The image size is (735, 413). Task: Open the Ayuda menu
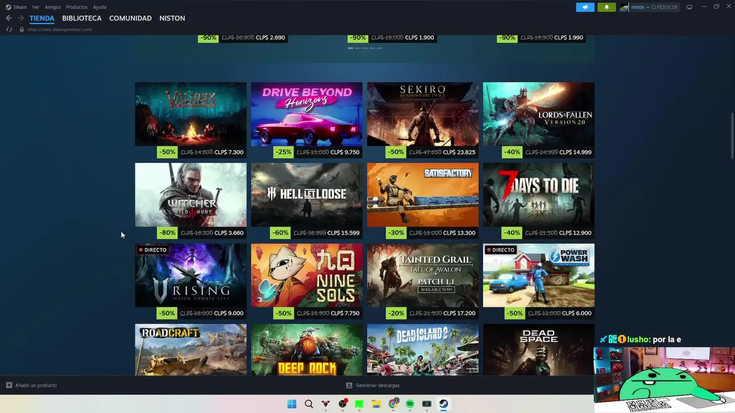point(99,7)
